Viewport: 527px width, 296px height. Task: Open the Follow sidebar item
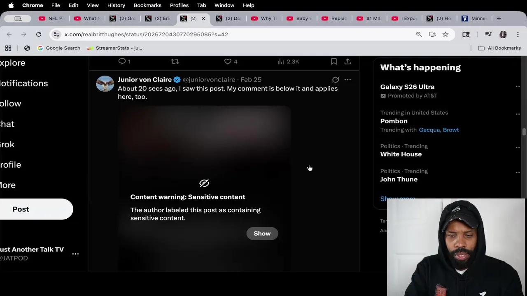point(10,104)
